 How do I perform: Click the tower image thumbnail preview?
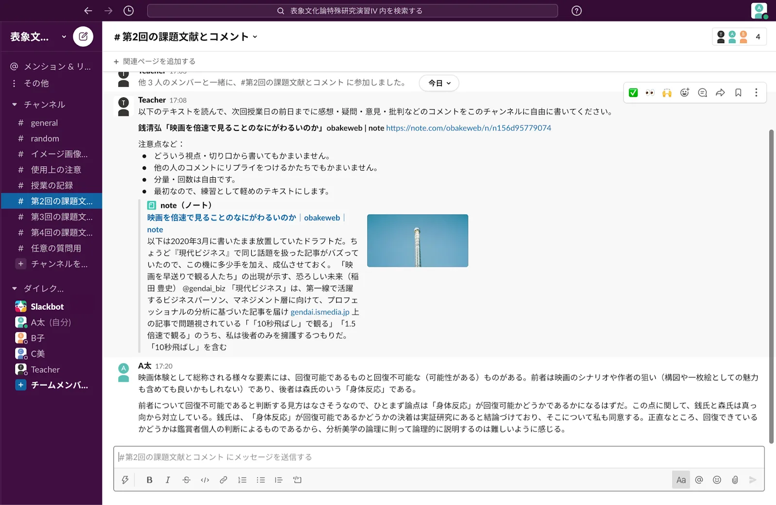tap(418, 240)
